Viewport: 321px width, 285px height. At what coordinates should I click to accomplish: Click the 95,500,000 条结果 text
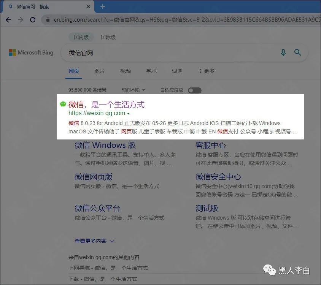click(x=87, y=90)
